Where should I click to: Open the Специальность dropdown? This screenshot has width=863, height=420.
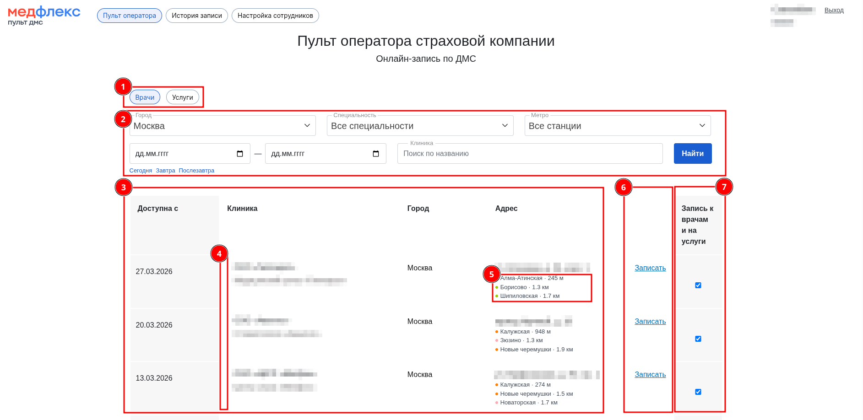(420, 126)
